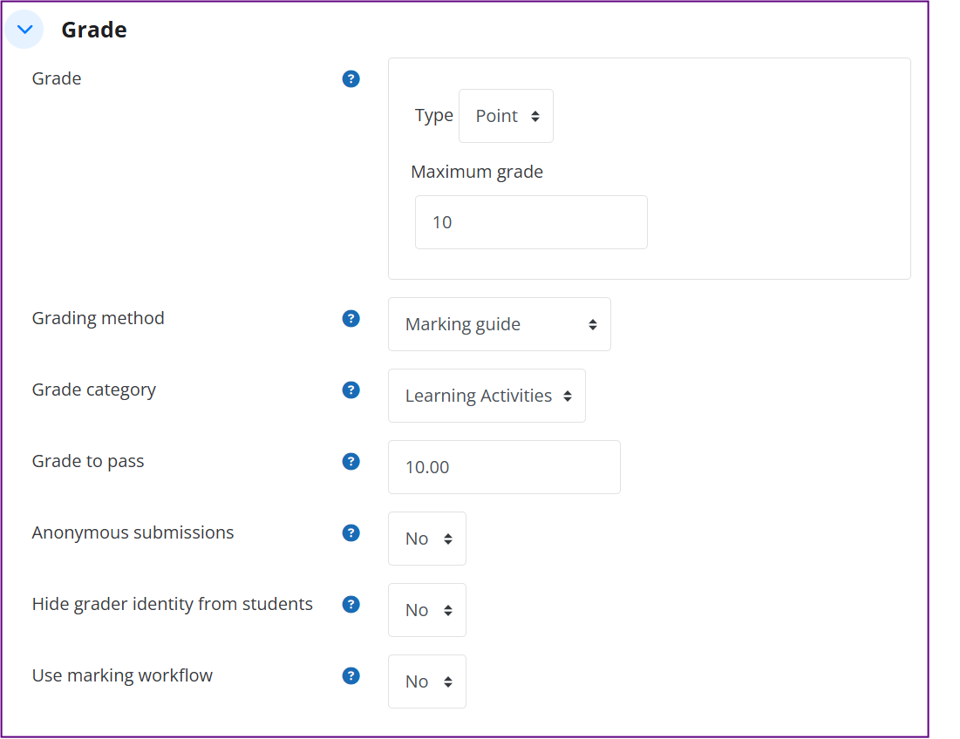Open help for Grading method
The height and width of the screenshot is (739, 960).
[351, 319]
